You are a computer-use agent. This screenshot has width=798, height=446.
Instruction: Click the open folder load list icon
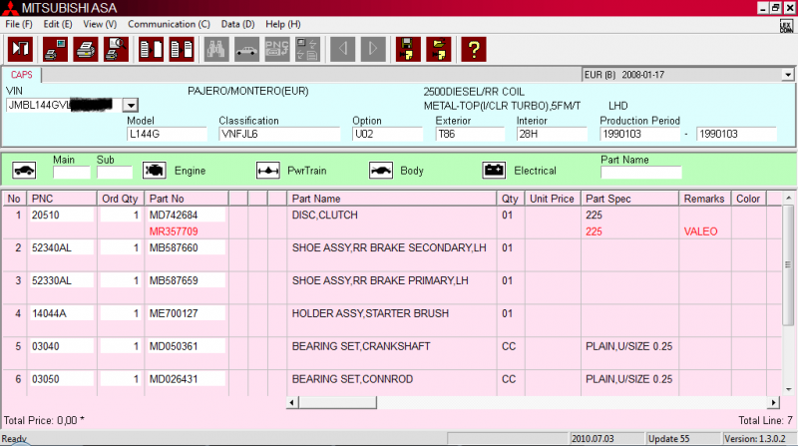click(x=439, y=49)
